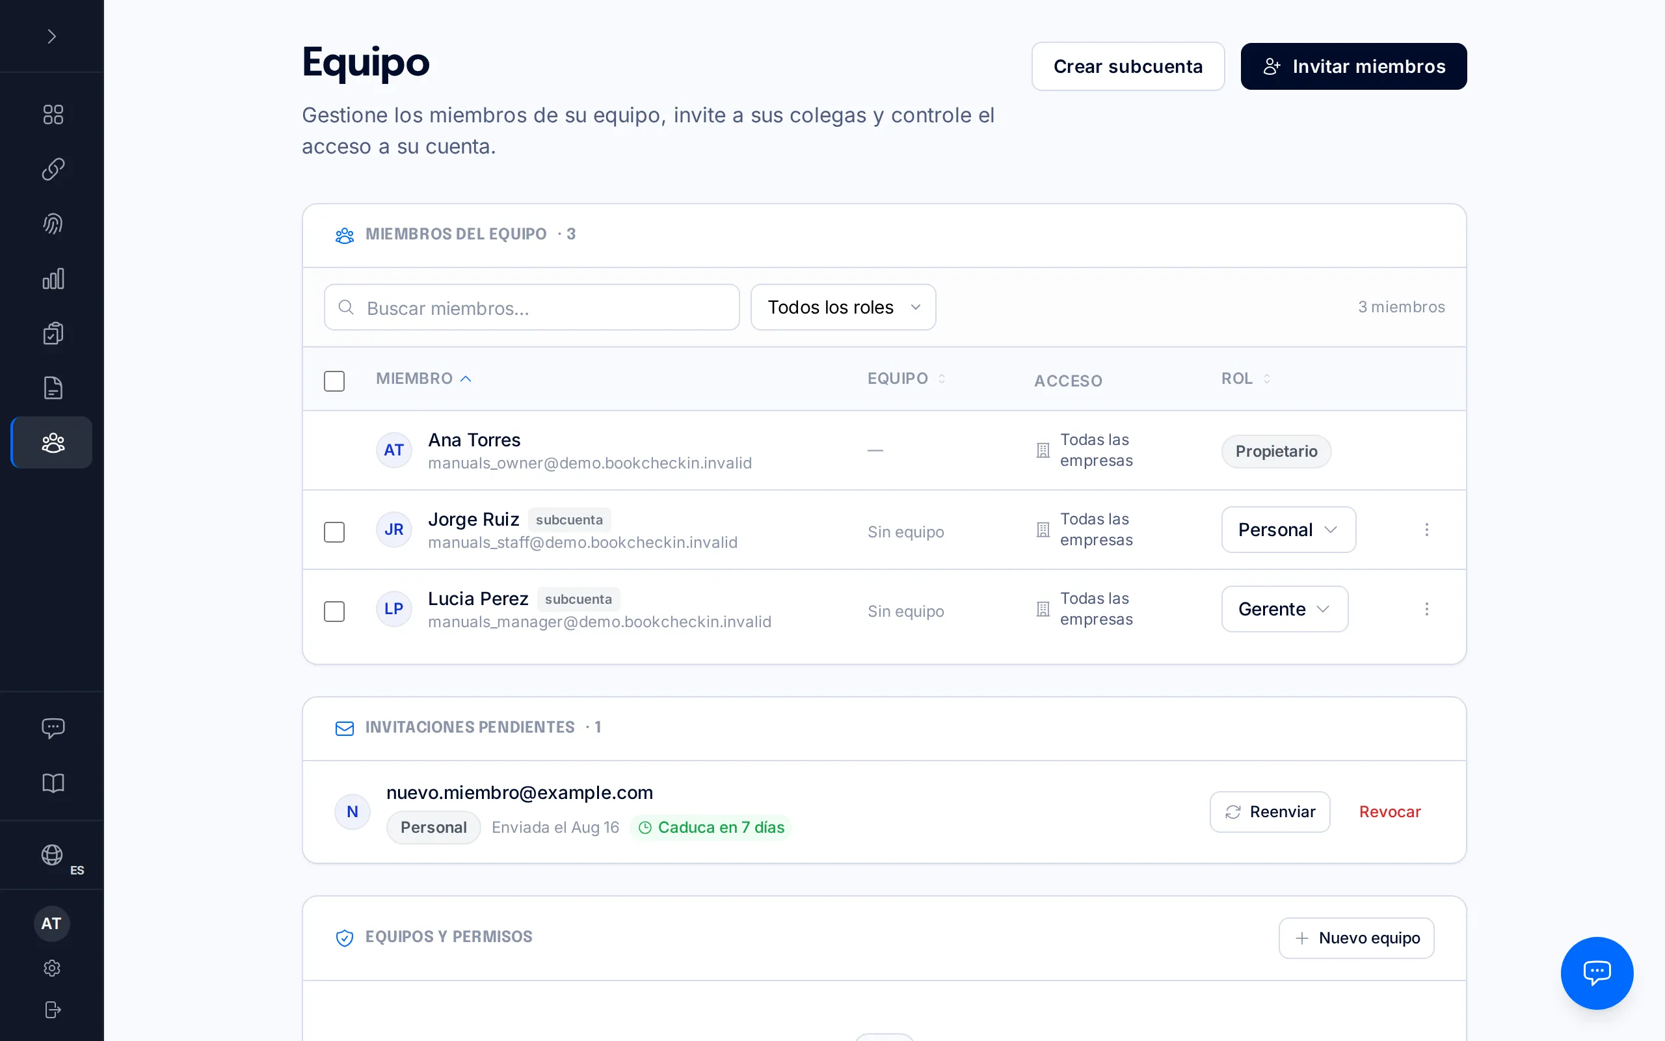
Task: Click the building icon in Jorge Ruiz row
Action: pos(1043,530)
